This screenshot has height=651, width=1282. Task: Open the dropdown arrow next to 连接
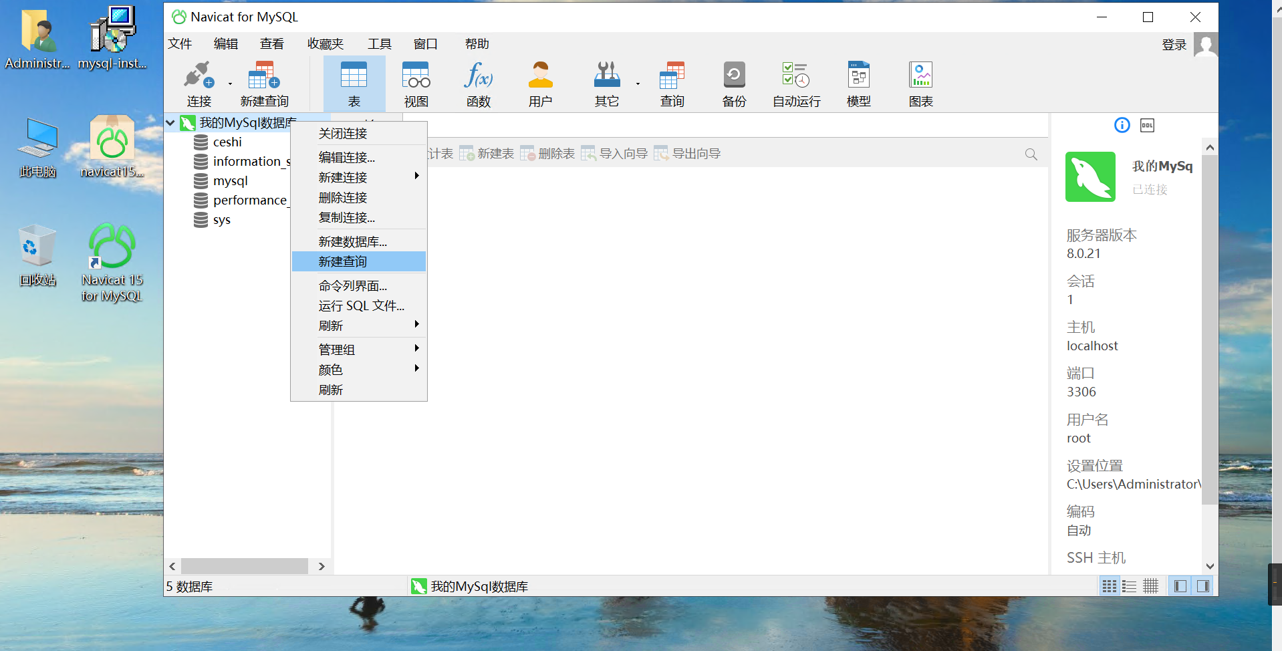pos(230,84)
